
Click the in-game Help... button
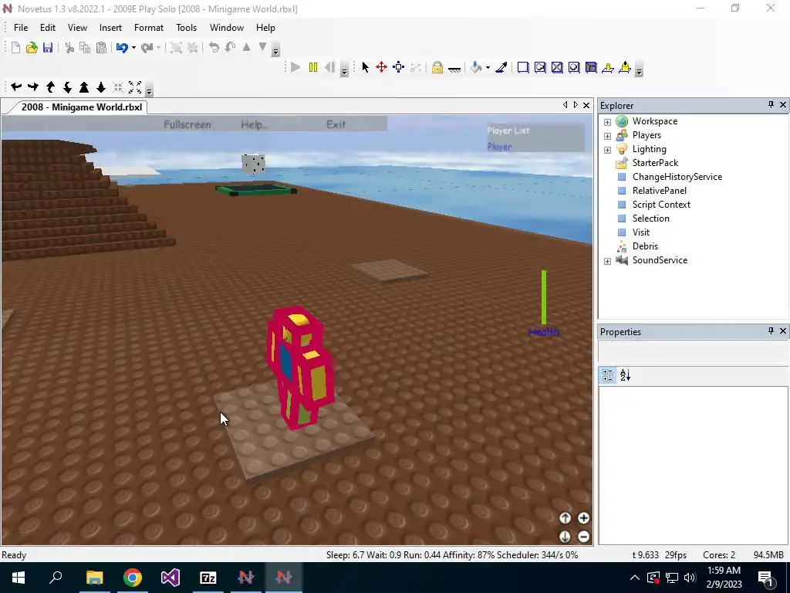pos(255,124)
